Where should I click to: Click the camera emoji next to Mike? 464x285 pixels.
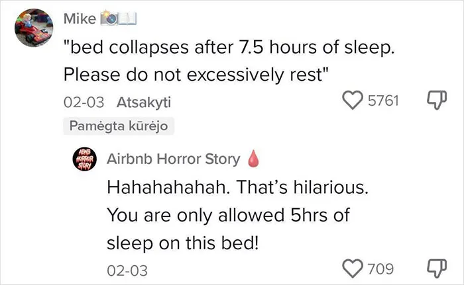click(109, 18)
